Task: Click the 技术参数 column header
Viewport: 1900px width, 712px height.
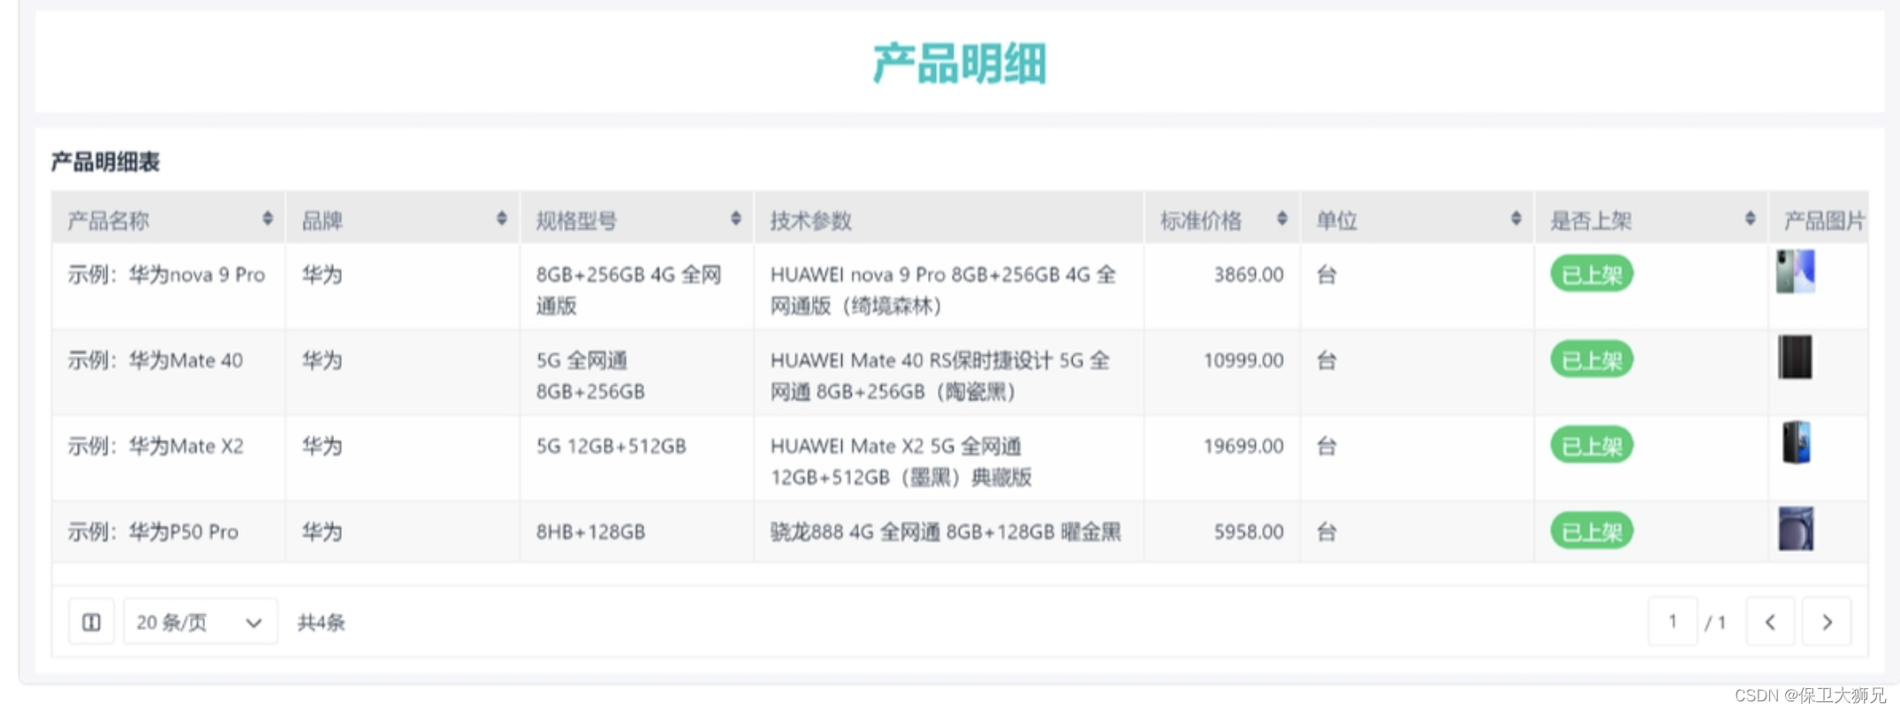Action: 949,220
